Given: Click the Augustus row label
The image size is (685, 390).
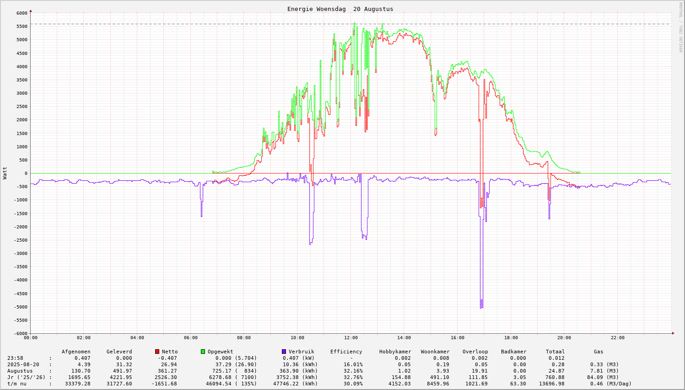Looking at the screenshot, I should pos(20,371).
